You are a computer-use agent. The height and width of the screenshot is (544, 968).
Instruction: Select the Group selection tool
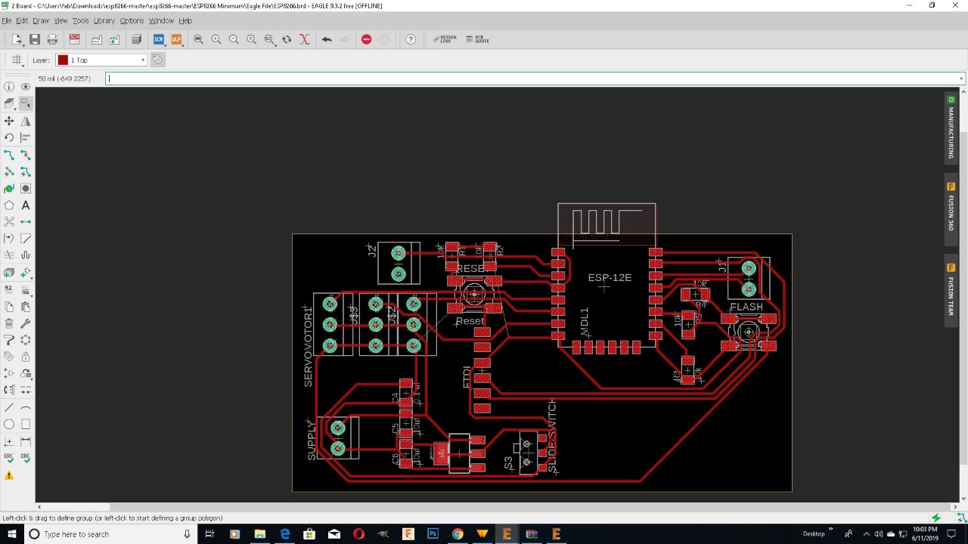[26, 104]
